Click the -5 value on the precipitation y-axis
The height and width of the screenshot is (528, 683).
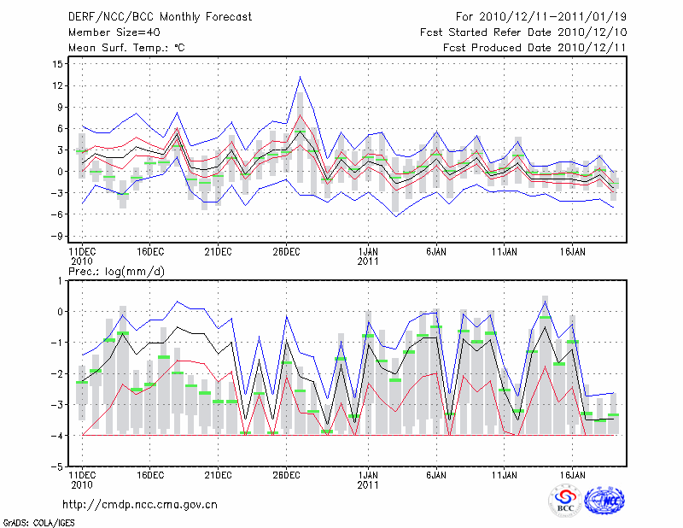click(56, 467)
